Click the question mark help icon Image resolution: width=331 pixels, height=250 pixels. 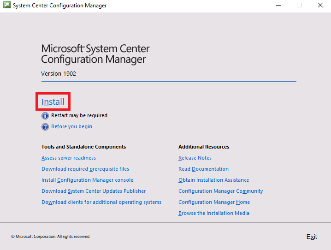coord(45,127)
